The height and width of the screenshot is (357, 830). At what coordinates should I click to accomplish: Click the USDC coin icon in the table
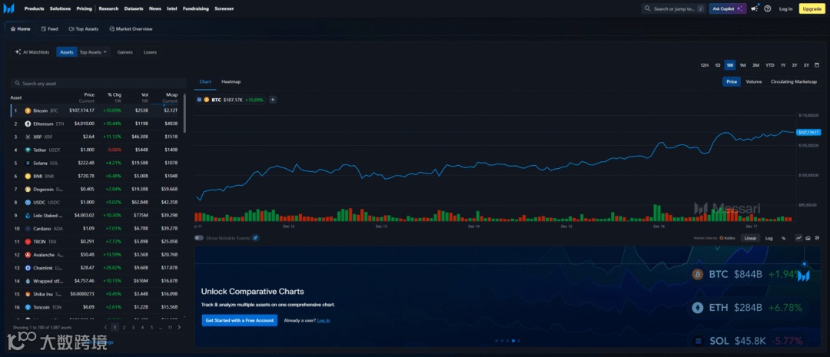point(28,203)
